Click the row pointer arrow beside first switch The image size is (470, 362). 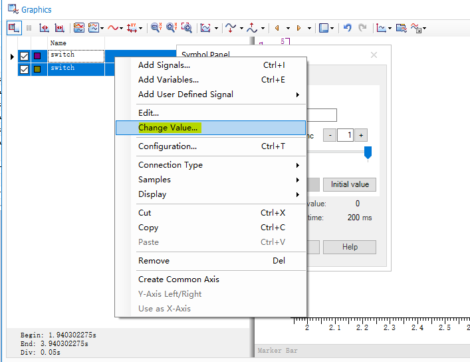point(12,57)
